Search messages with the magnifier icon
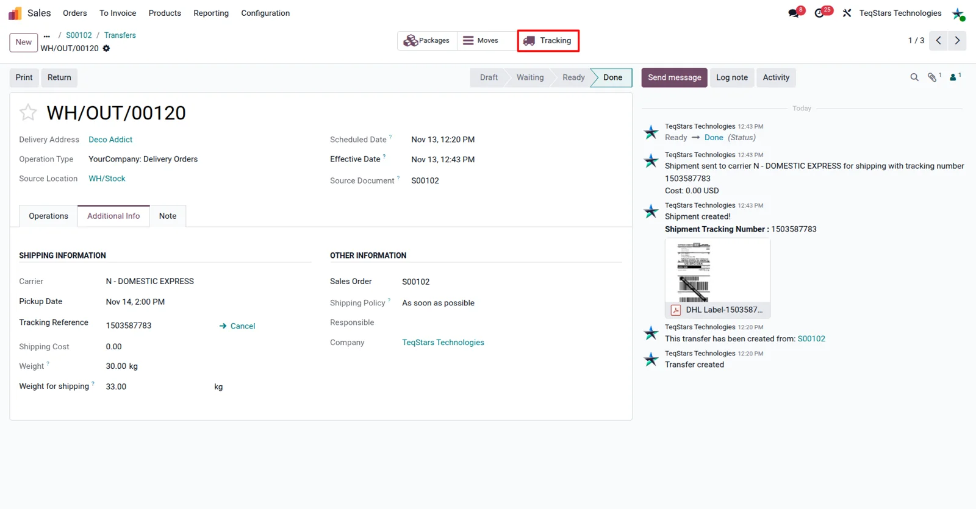976x509 pixels. coord(914,77)
